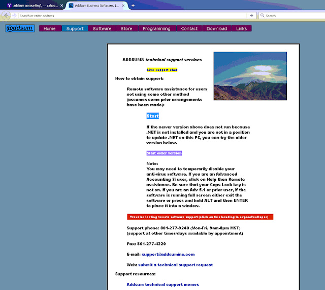Click the 'How to obtain support:' text
This screenshot has height=290, width=325.
point(139,78)
